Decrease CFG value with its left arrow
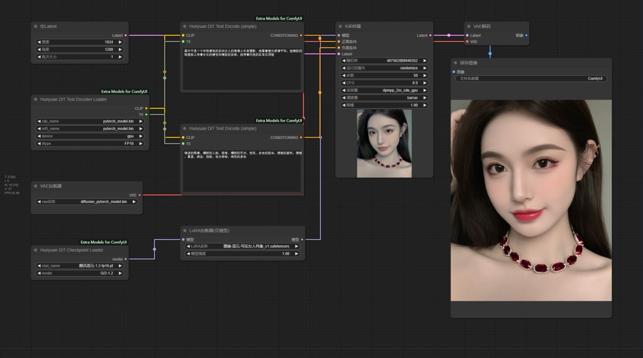643x358 pixels. point(343,83)
